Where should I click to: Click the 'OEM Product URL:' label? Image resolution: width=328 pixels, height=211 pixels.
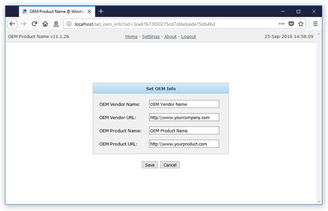click(x=118, y=144)
